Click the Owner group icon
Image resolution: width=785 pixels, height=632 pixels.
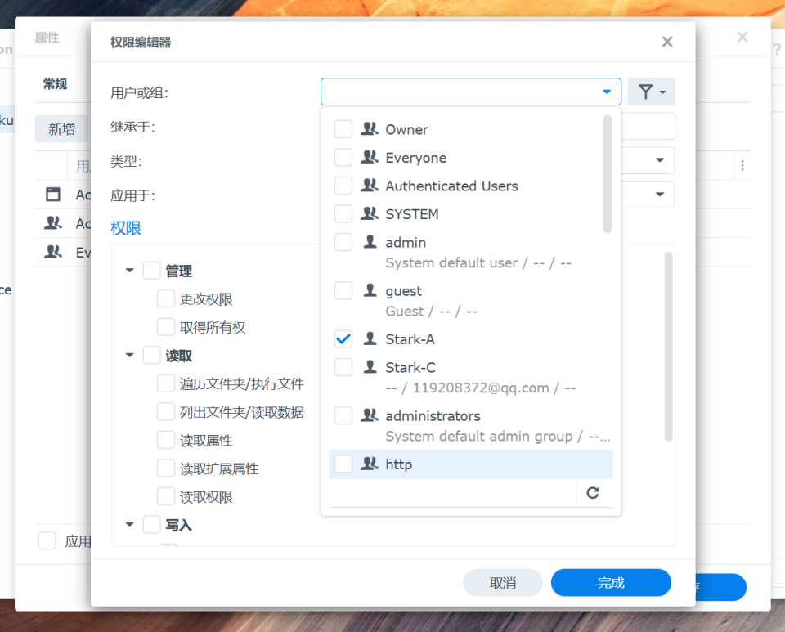click(x=370, y=129)
